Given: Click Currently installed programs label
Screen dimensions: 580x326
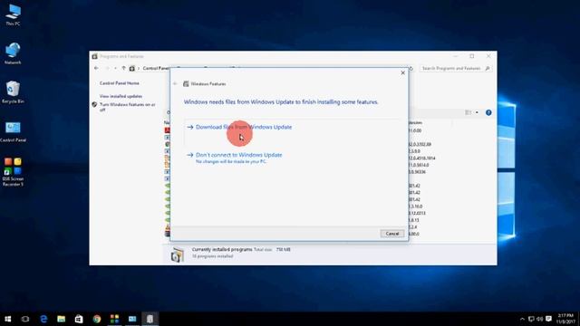Looking at the screenshot, I should tap(222, 250).
